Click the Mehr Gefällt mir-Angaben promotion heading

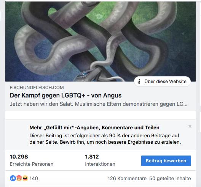pyautogui.click(x=94, y=127)
